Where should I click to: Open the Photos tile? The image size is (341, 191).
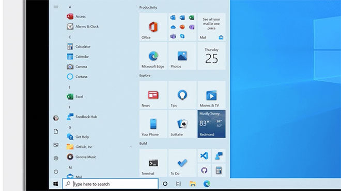point(182,56)
